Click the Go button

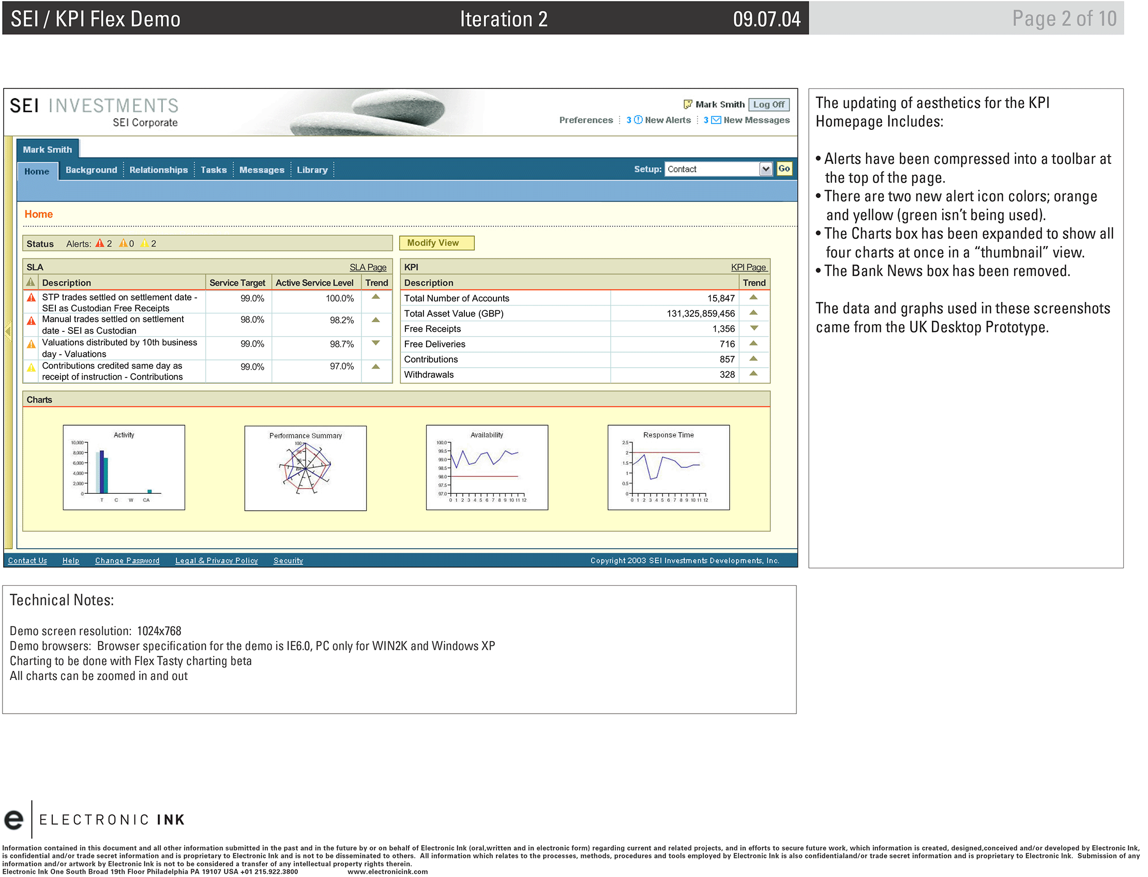click(783, 169)
